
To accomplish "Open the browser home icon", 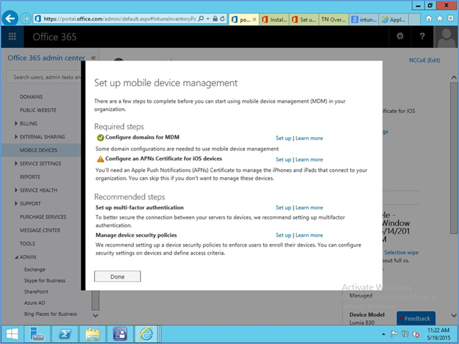I will click(428, 19).
